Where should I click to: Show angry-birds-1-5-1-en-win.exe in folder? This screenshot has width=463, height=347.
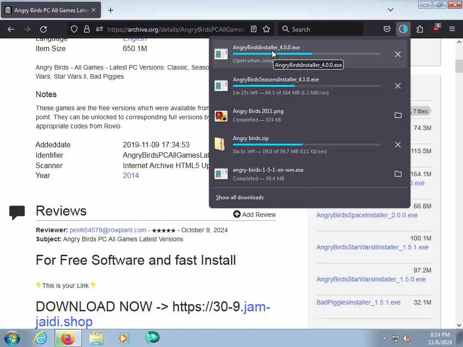(398, 174)
